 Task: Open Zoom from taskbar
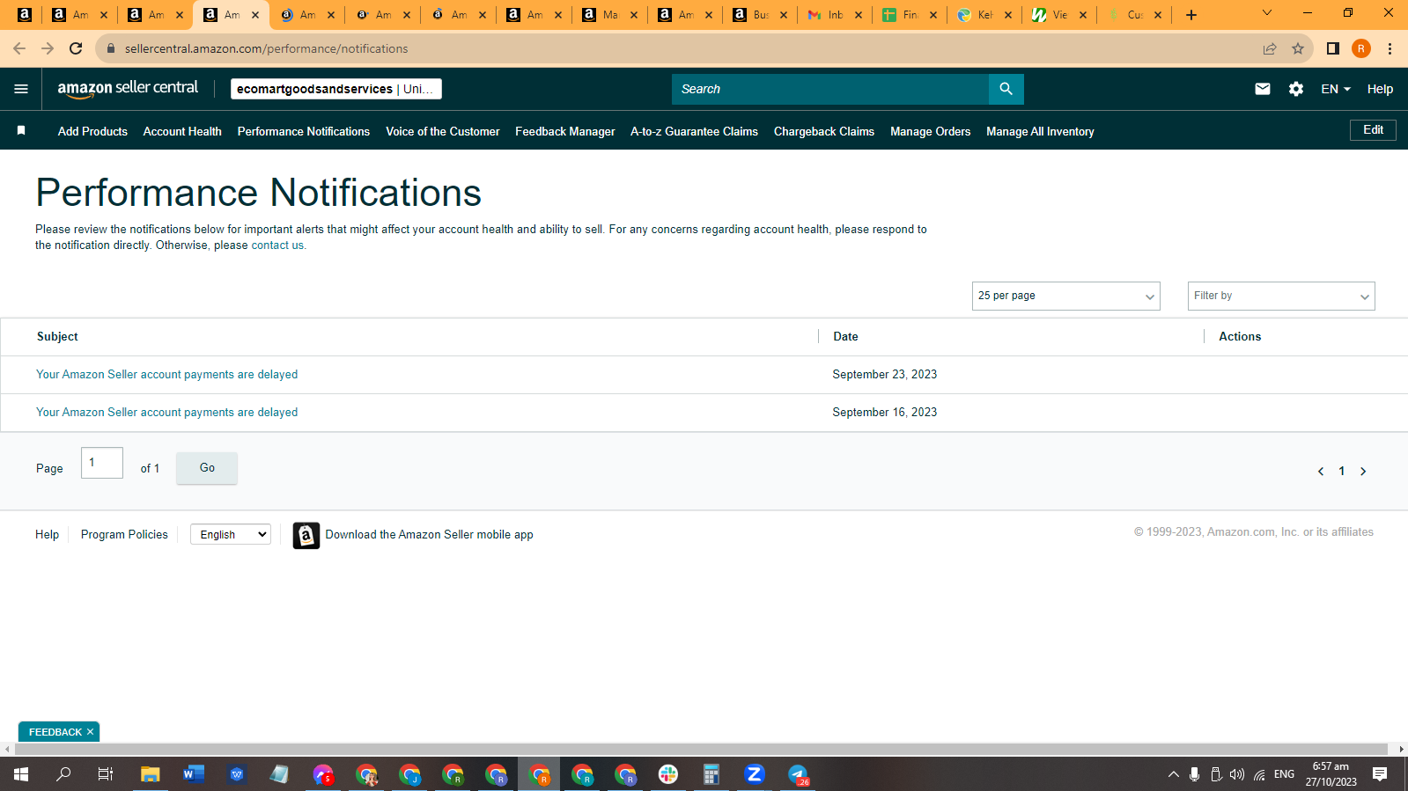[x=754, y=774]
